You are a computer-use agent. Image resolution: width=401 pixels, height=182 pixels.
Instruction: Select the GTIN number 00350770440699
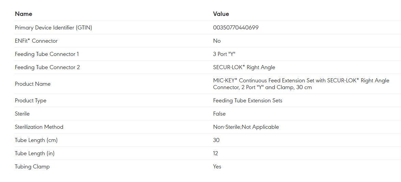(x=236, y=27)
